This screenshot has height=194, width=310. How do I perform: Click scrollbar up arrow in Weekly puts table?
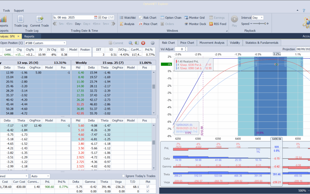tap(154, 125)
